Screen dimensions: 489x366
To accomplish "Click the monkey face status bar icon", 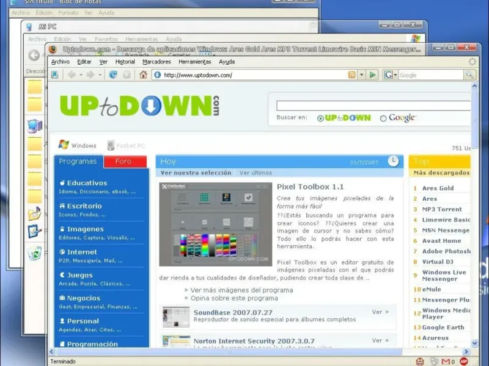I will tap(420, 361).
